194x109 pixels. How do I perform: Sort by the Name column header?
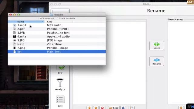click(x=26, y=21)
